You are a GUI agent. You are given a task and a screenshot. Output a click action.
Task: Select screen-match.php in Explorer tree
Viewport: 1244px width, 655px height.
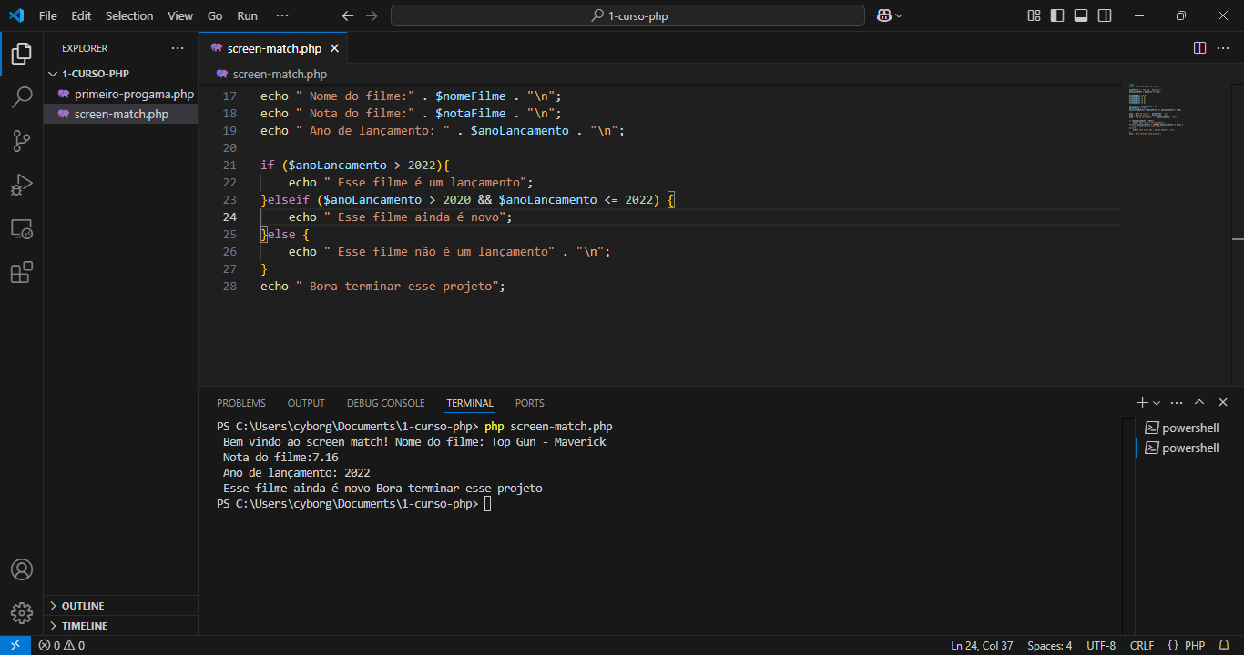(x=120, y=114)
